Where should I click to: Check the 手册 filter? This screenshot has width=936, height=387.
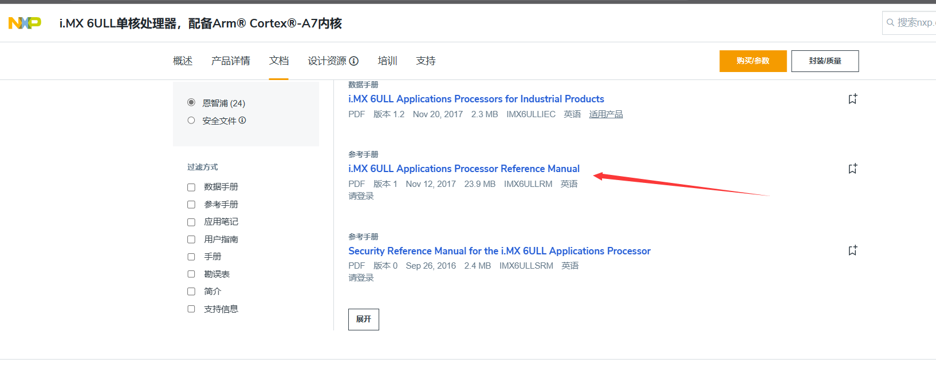click(x=191, y=257)
